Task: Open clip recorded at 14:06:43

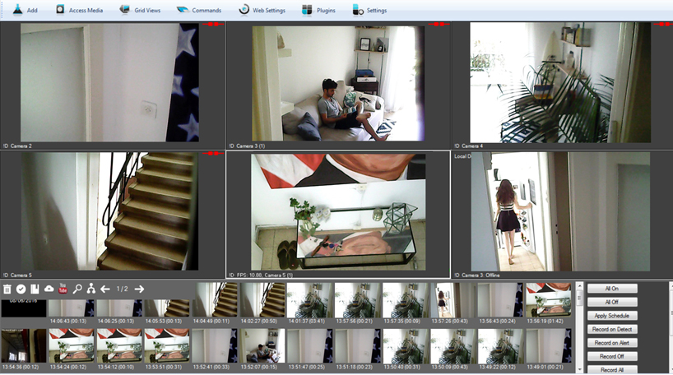Action: click(72, 308)
